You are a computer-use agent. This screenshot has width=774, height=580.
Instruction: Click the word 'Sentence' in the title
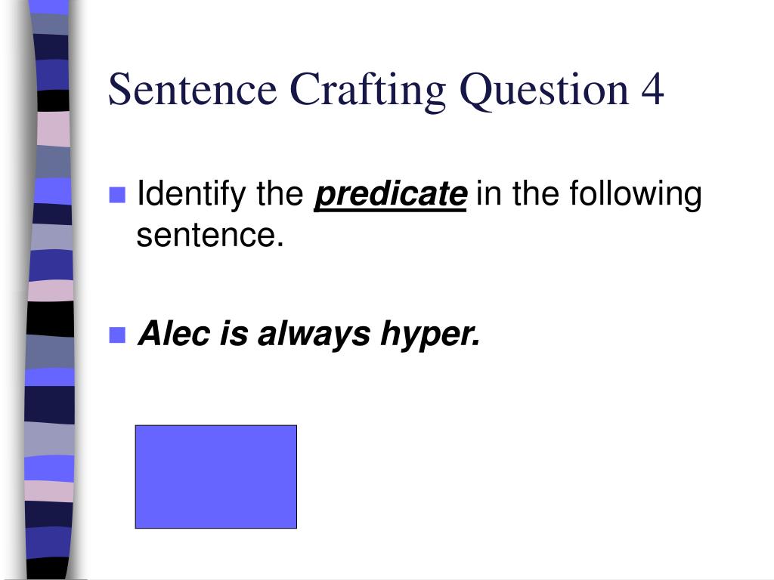click(193, 89)
